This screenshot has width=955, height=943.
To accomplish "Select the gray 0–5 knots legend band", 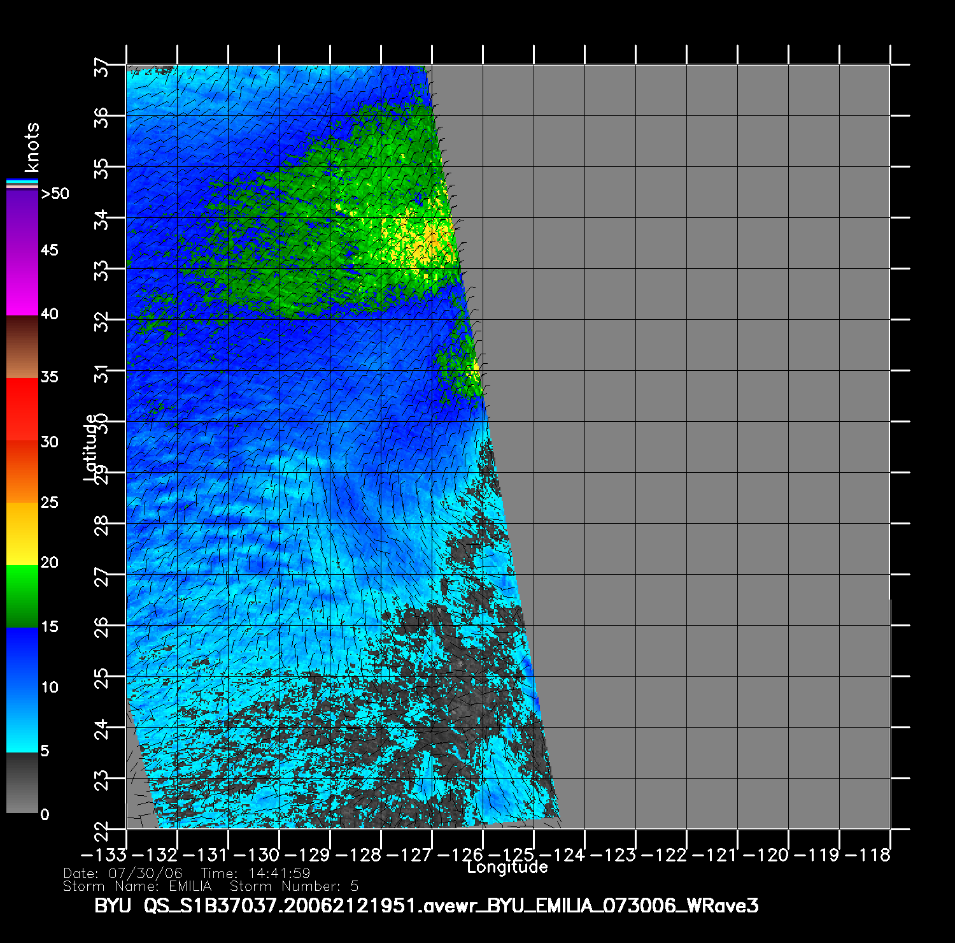I will pos(22,782).
